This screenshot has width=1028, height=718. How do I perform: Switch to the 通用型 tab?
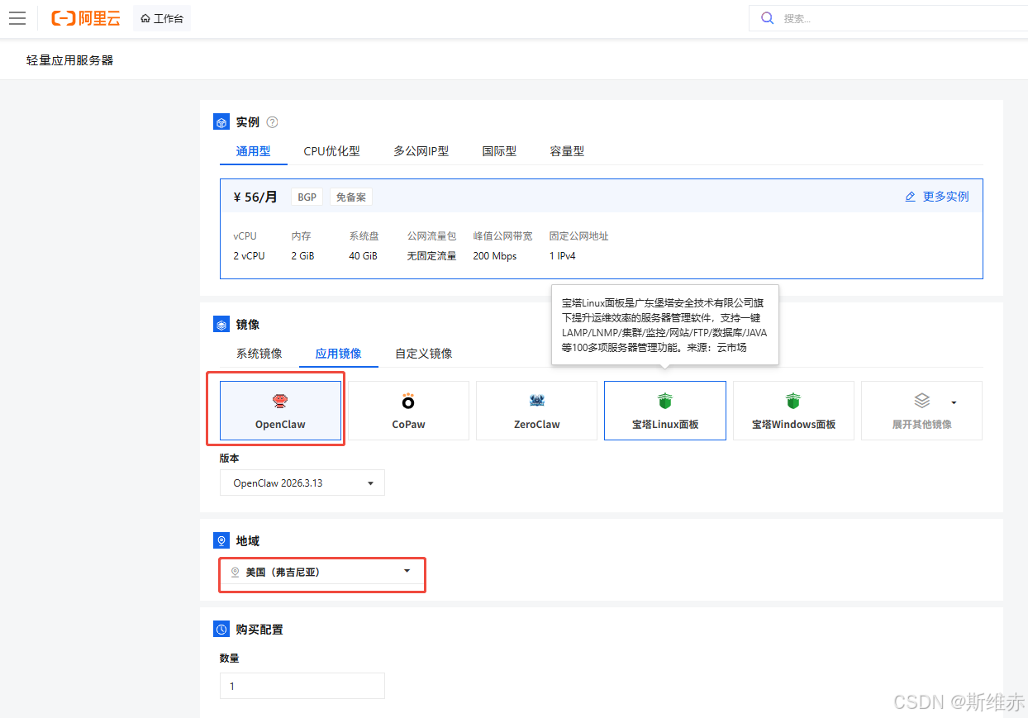tap(253, 151)
